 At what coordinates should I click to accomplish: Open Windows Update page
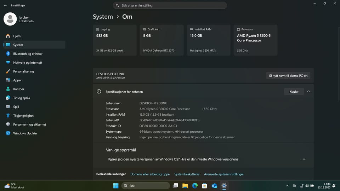pyautogui.click(x=25, y=133)
